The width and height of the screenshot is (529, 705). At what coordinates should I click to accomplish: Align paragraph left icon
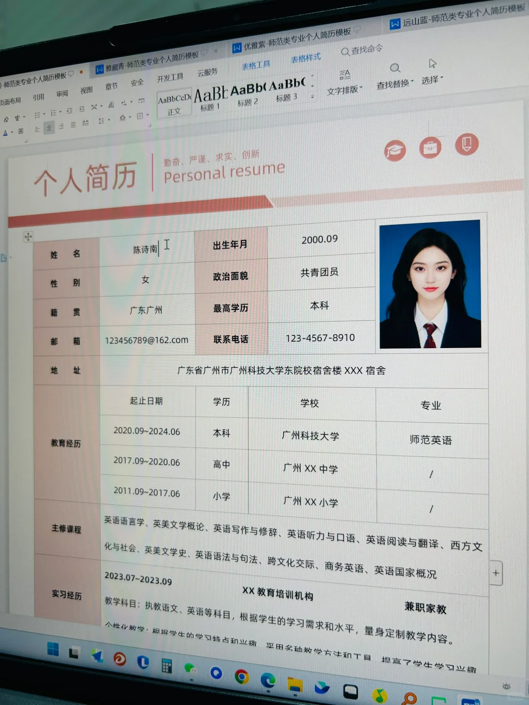pos(37,130)
